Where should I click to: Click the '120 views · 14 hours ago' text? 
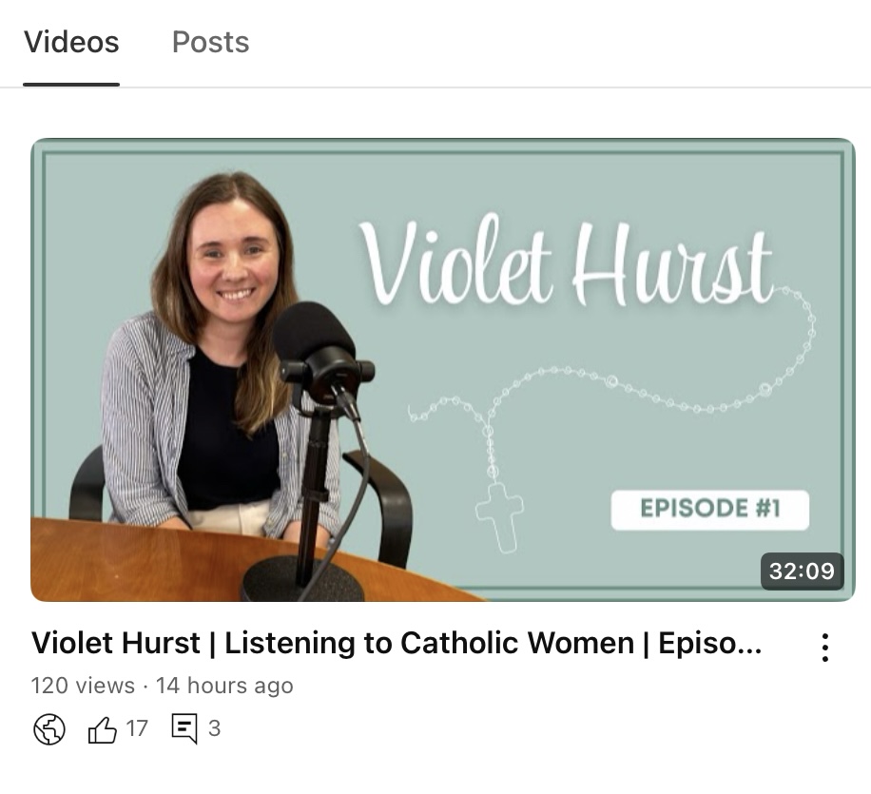(162, 686)
